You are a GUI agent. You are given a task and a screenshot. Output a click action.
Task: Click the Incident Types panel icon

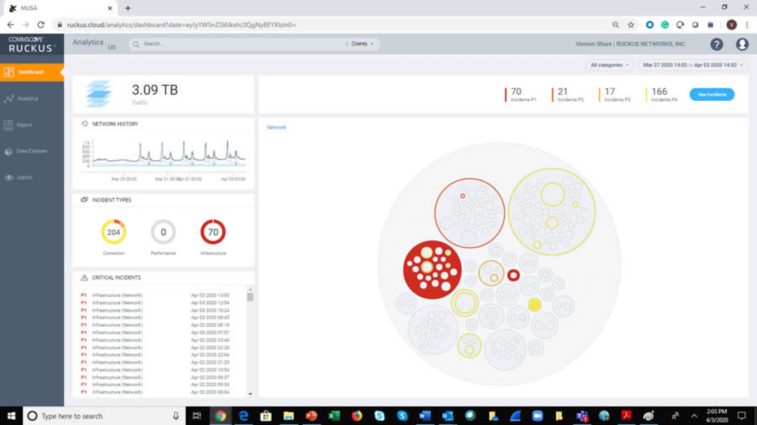(x=84, y=200)
